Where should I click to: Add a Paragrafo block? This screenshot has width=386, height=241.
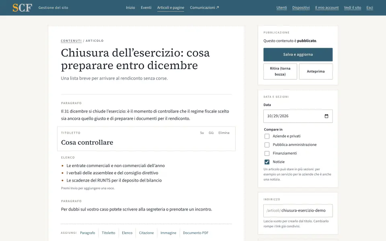pos(87,233)
